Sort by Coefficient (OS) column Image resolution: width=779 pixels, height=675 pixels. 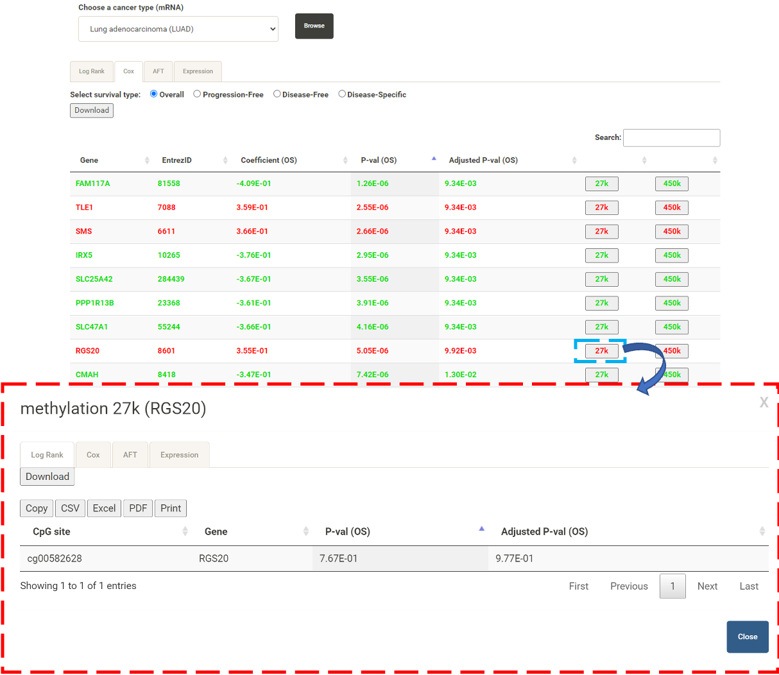[x=345, y=160]
